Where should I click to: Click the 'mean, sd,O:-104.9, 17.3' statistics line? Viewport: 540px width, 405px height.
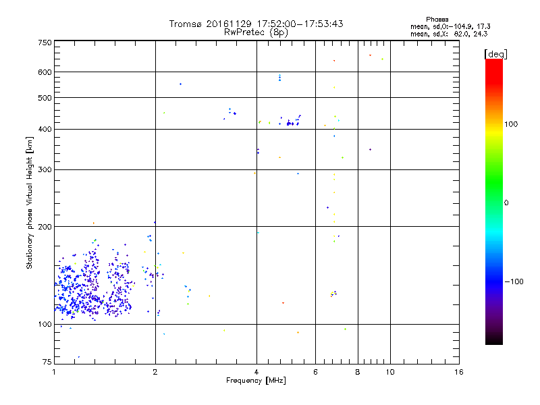tap(450, 26)
